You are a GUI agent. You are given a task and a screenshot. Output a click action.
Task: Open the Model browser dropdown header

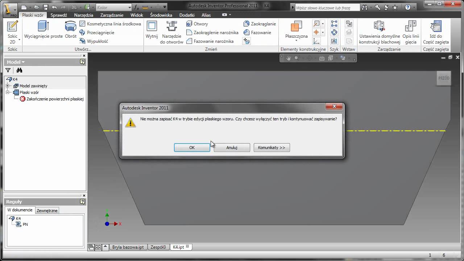(16, 62)
